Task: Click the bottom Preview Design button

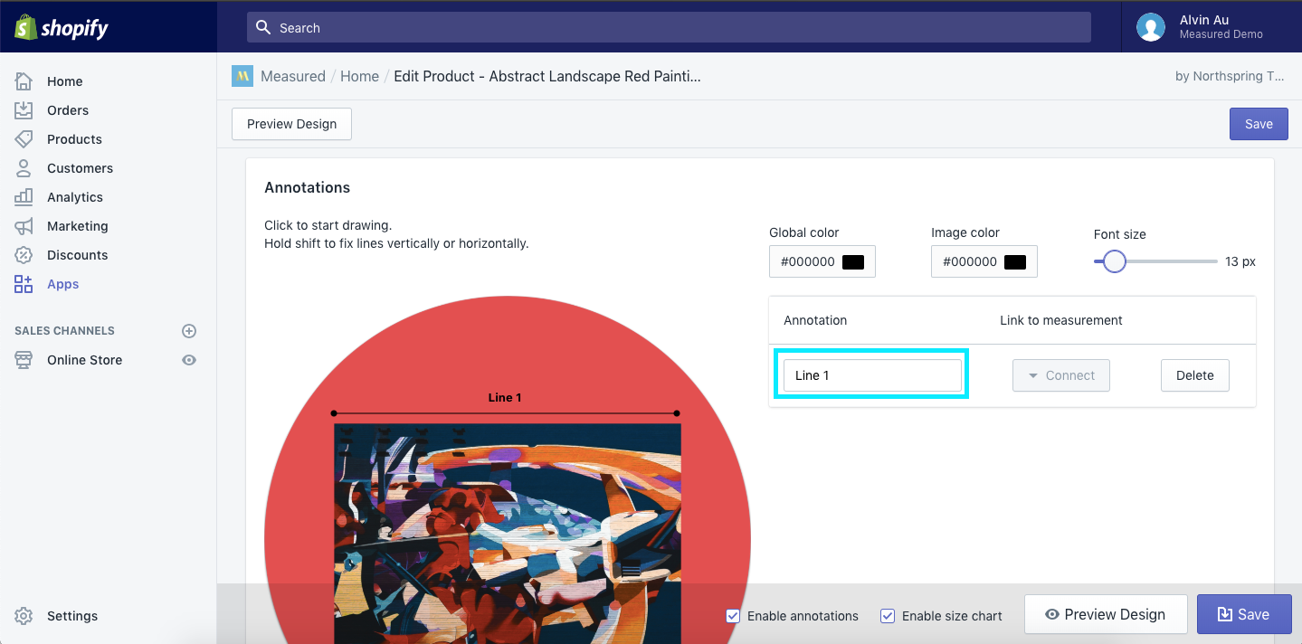Action: (1106, 614)
